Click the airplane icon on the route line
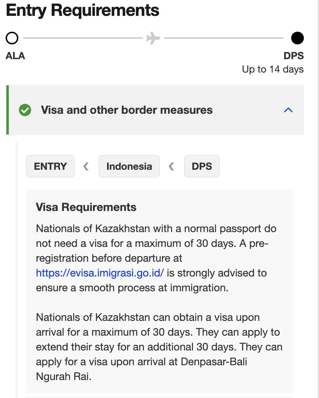Viewport: 319px width, 398px height. (x=153, y=38)
